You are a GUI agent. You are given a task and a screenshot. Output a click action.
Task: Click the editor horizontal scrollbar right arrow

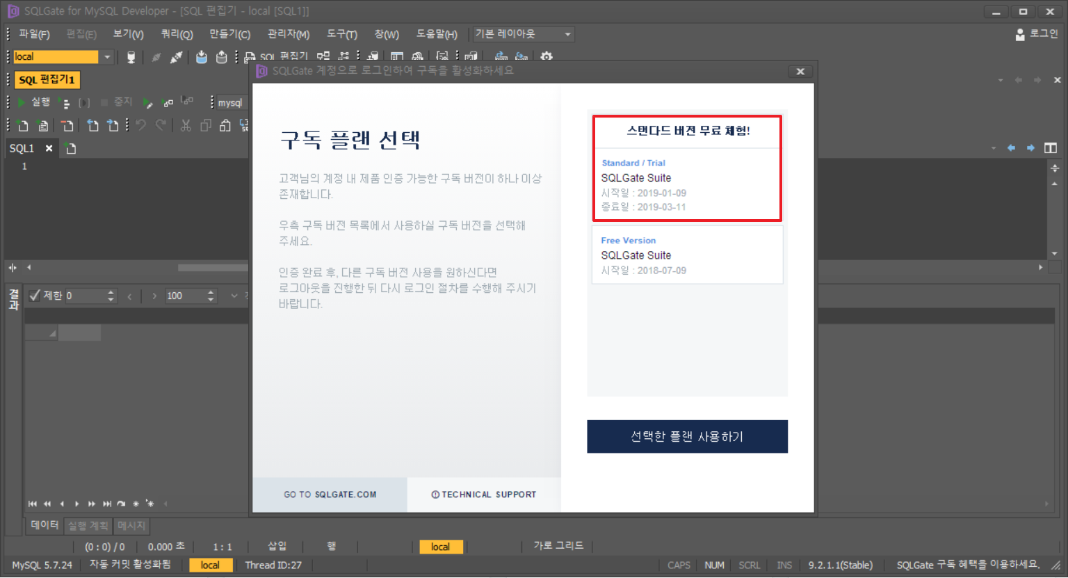[x=1041, y=267]
